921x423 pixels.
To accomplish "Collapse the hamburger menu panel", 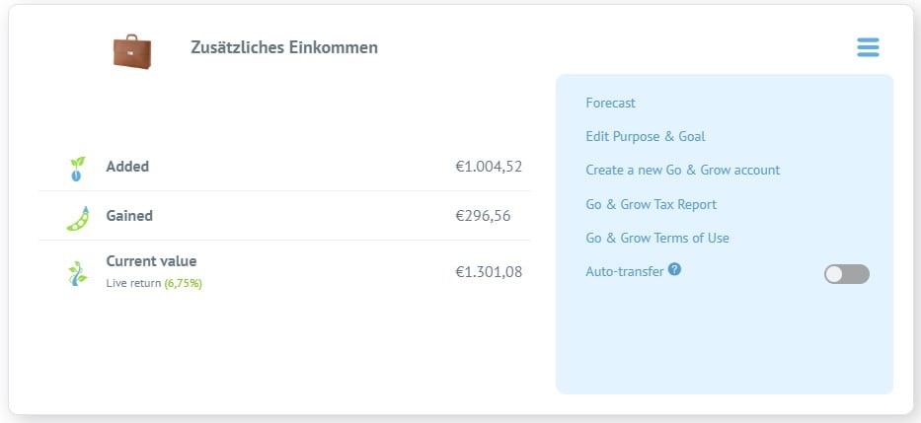I will tap(868, 47).
